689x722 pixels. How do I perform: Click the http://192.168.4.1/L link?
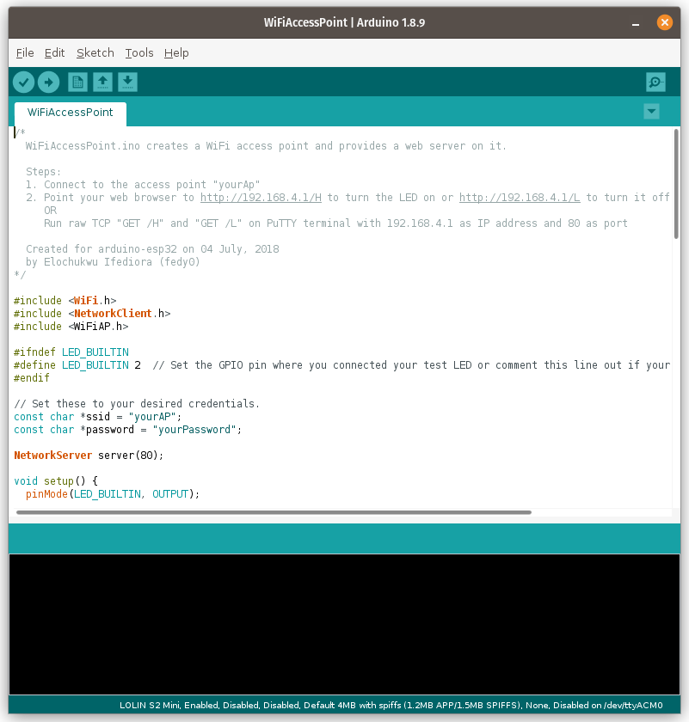[520, 198]
